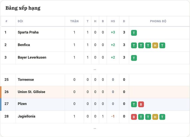
Task: Sort by the PHONG ĐỘ column header
Action: click(158, 21)
